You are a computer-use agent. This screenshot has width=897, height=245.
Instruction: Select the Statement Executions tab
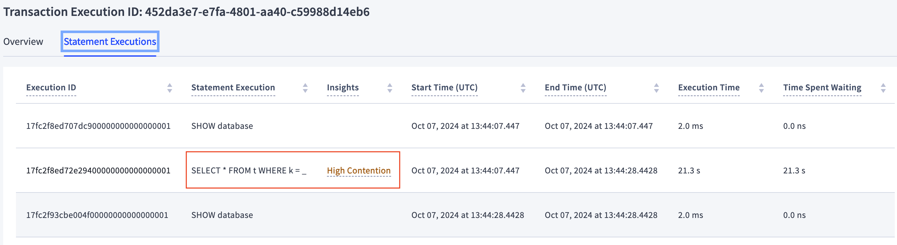click(x=110, y=42)
